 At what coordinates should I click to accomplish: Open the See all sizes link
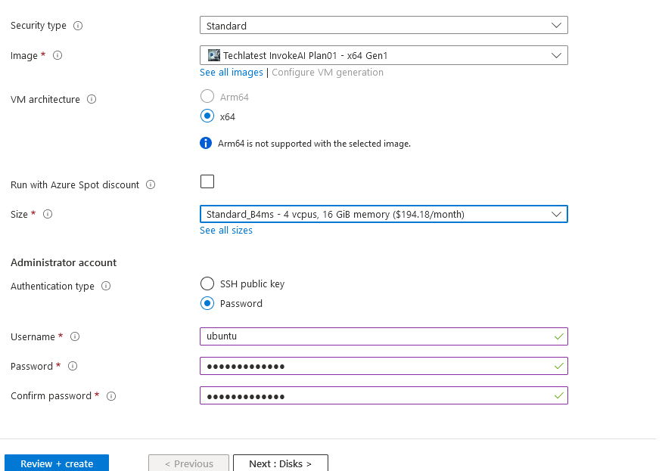point(226,230)
